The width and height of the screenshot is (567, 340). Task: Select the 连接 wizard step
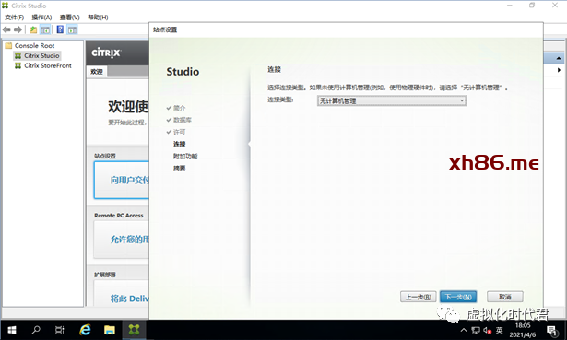point(180,144)
